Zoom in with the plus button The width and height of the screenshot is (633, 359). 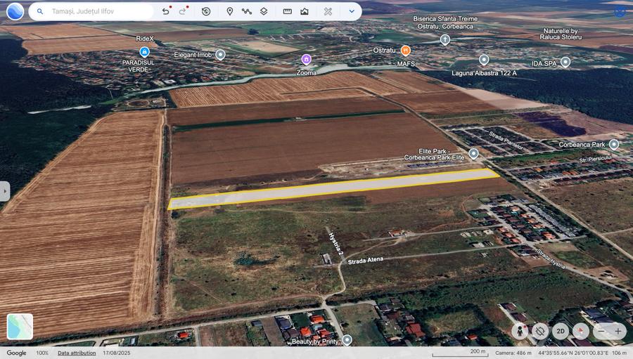click(x=618, y=331)
